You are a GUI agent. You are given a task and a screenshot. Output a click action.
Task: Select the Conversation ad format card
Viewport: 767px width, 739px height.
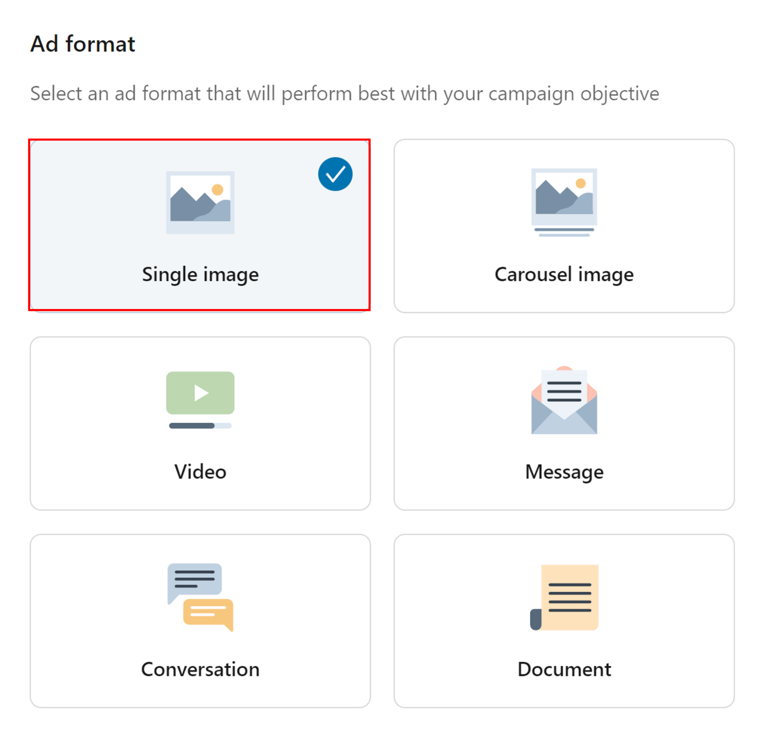coord(200,622)
